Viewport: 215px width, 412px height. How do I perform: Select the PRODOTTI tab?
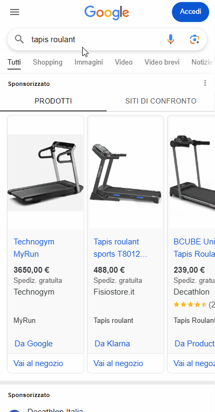[53, 101]
